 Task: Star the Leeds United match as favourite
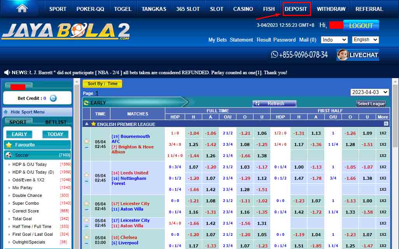coord(87,175)
